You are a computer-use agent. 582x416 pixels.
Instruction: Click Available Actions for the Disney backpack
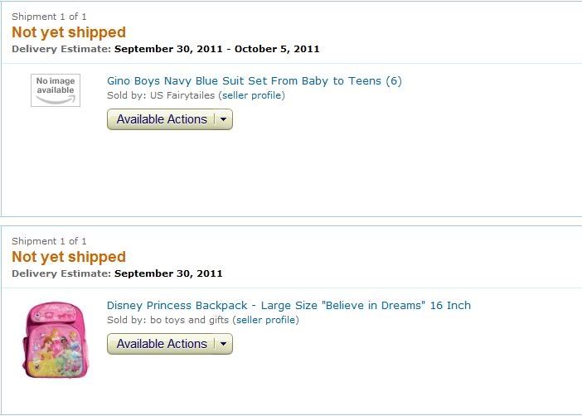162,344
